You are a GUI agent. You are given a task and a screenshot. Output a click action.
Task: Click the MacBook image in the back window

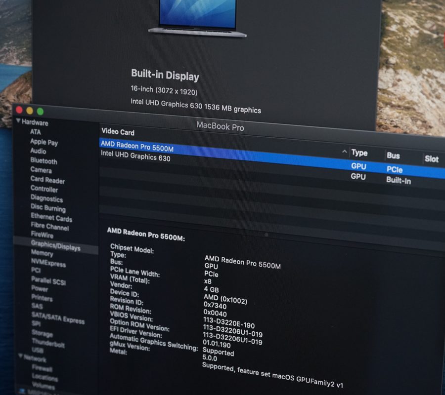tap(197, 18)
